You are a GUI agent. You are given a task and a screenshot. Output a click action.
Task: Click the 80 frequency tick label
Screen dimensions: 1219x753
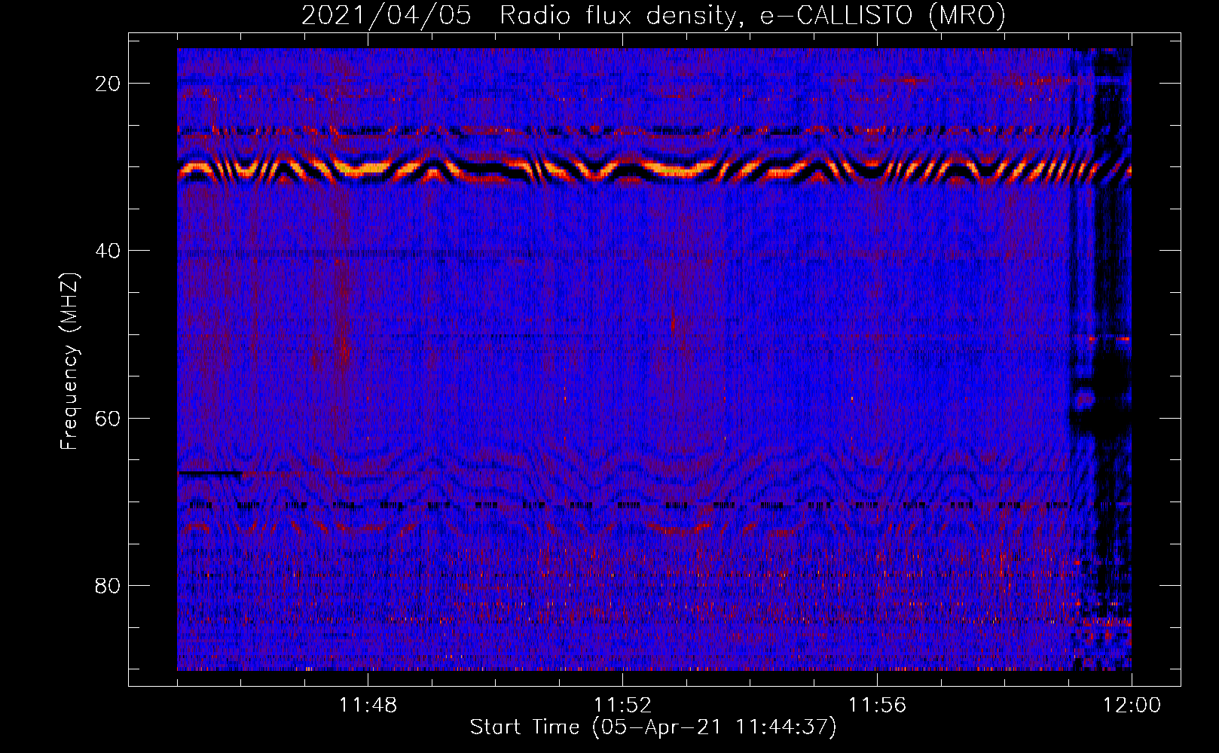tap(108, 585)
